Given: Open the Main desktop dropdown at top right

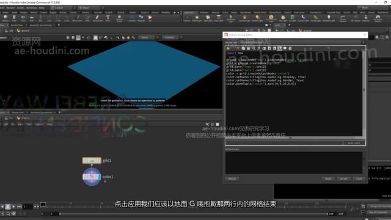Looking at the screenshot, I should point(373,8).
